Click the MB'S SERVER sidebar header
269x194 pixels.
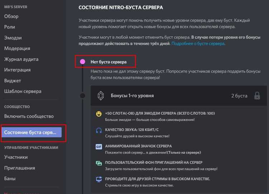pos(16,7)
